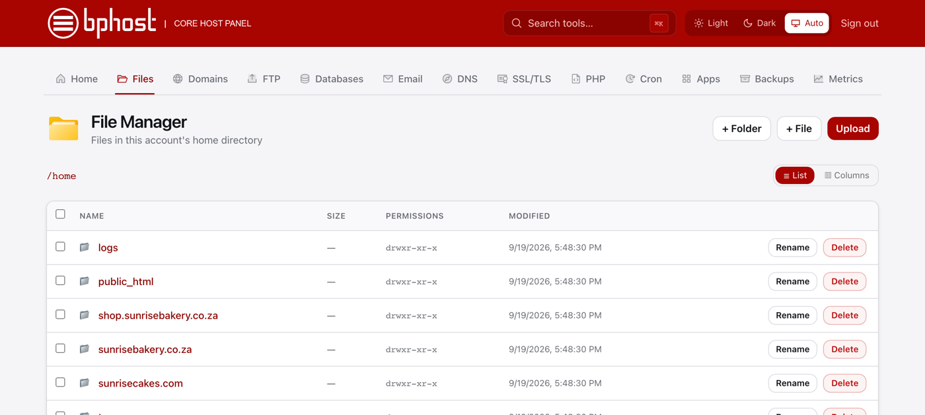Switch to Columns view
This screenshot has height=415, width=925.
(846, 176)
